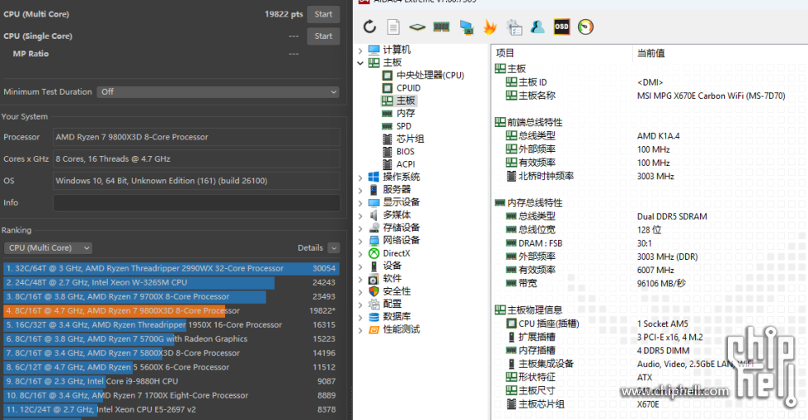
Task: Select 多媒体 tree item
Action: click(397, 215)
